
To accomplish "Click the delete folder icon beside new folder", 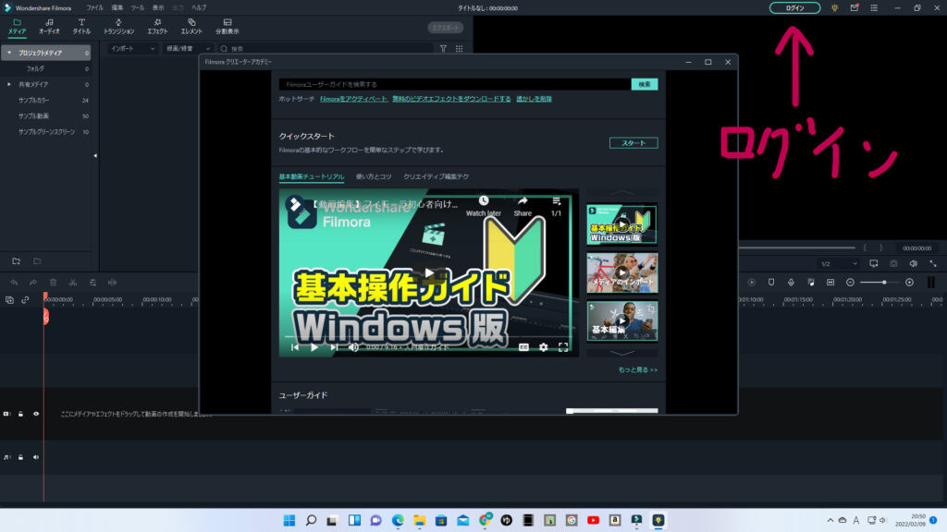I will [37, 261].
